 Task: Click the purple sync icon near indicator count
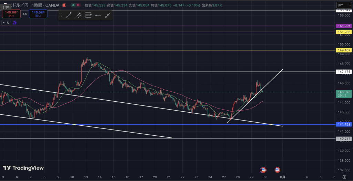pyautogui.click(x=14, y=23)
